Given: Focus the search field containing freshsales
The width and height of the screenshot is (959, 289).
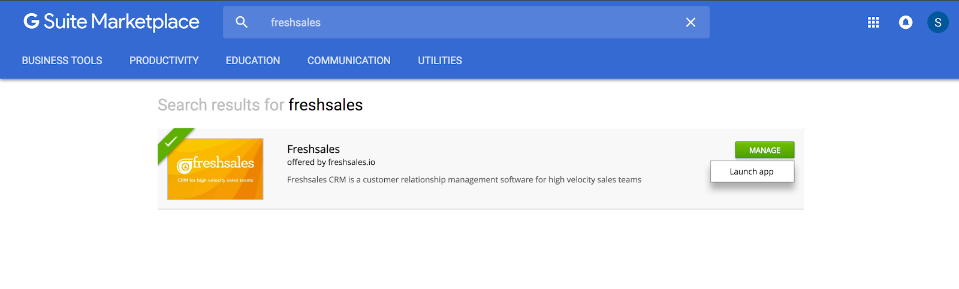Looking at the screenshot, I should 468,22.
